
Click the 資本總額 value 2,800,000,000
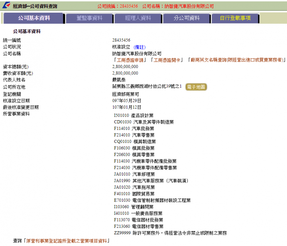click(125, 66)
